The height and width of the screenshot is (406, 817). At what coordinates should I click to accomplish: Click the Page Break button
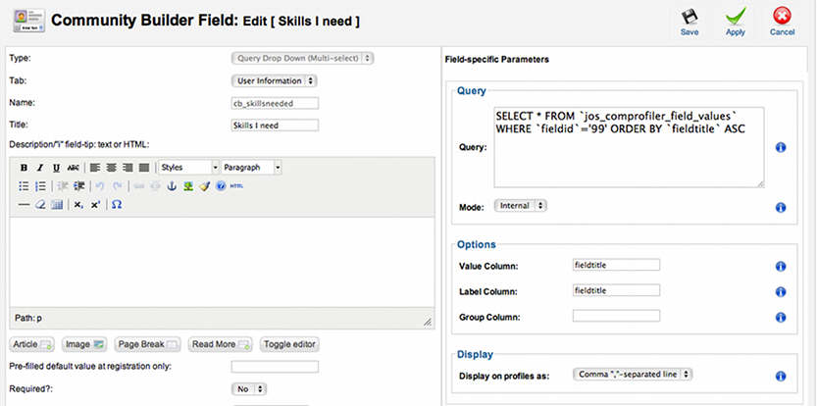coord(147,344)
